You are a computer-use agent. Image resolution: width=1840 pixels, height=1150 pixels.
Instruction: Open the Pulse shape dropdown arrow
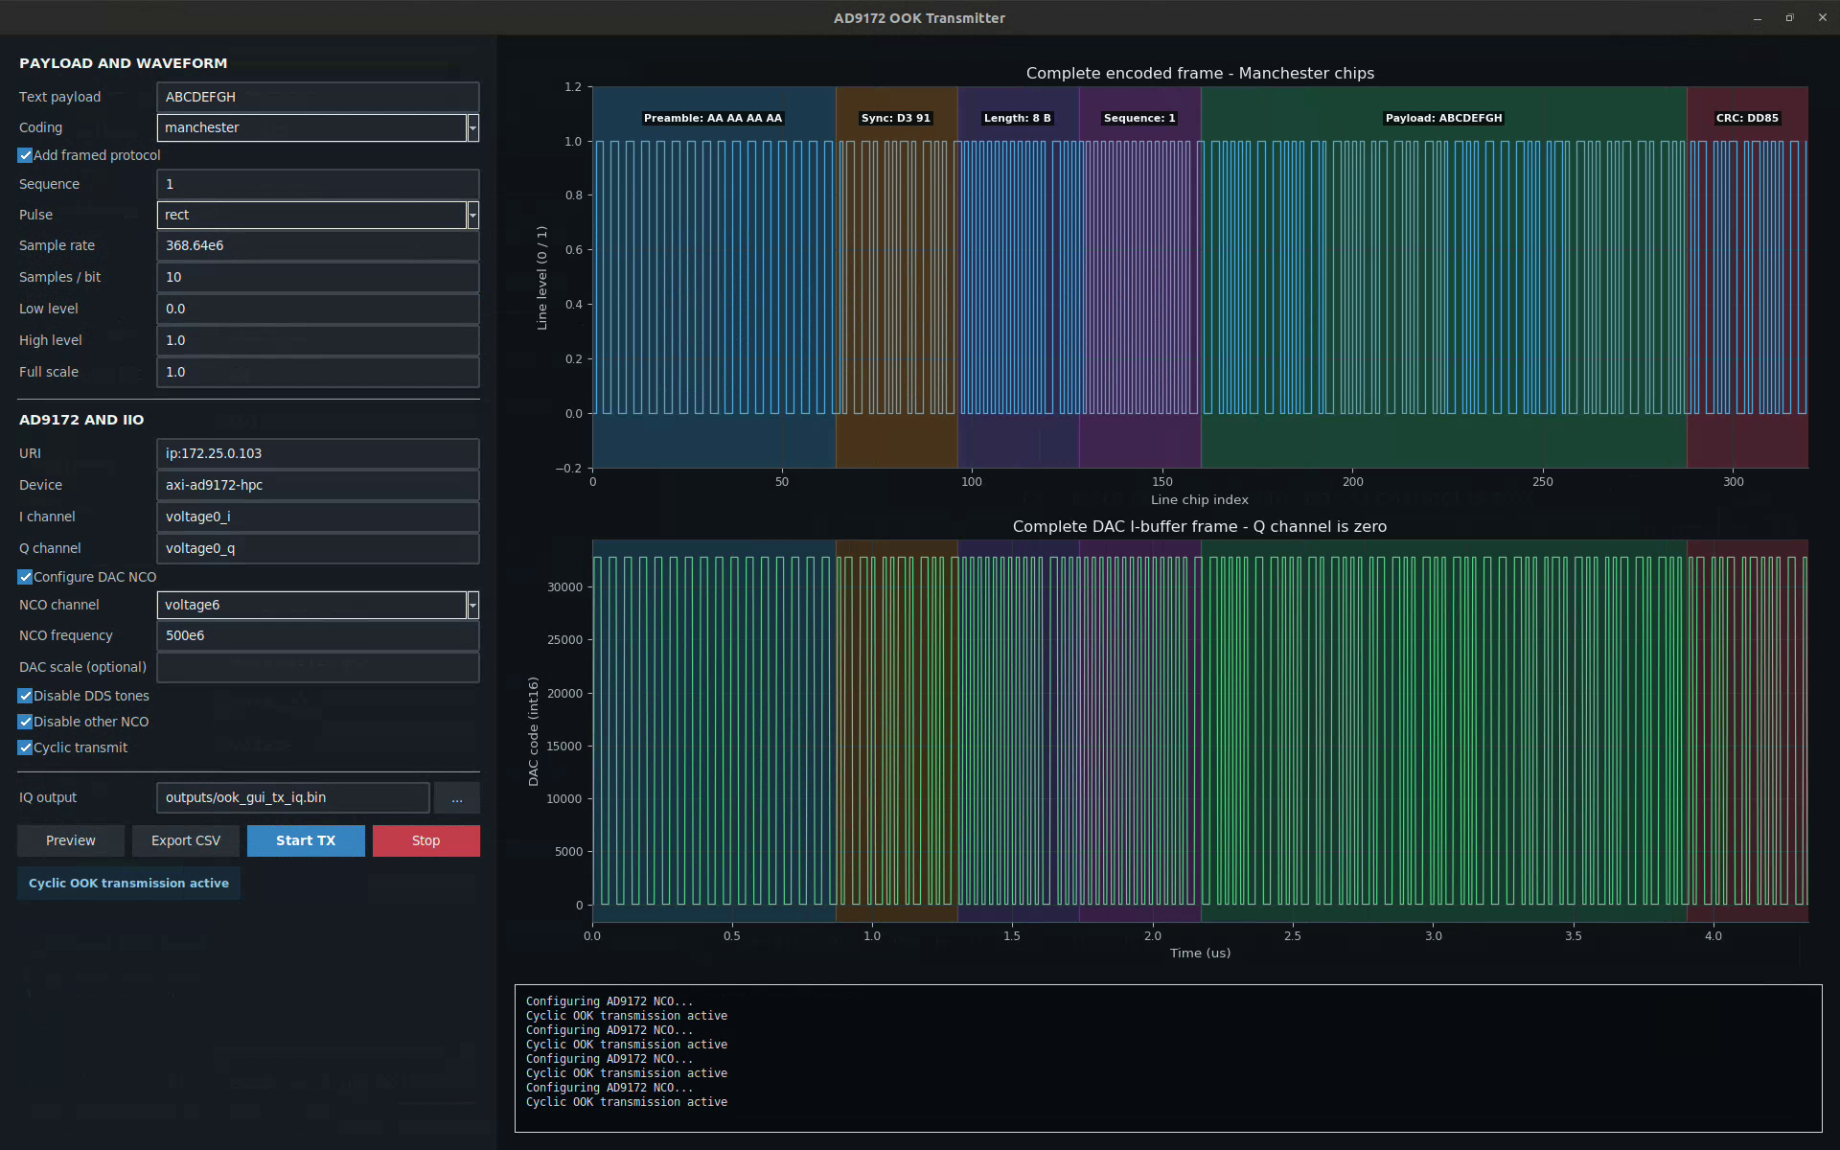point(472,215)
